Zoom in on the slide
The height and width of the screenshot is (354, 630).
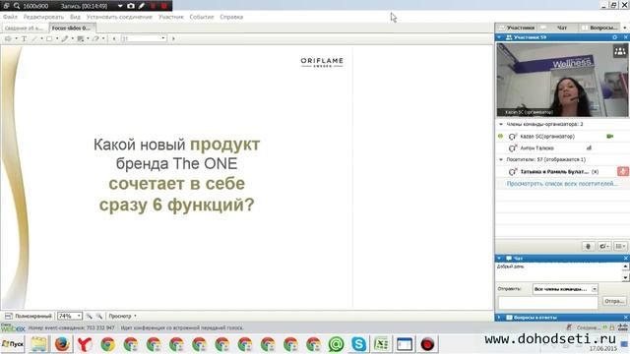click(89, 317)
